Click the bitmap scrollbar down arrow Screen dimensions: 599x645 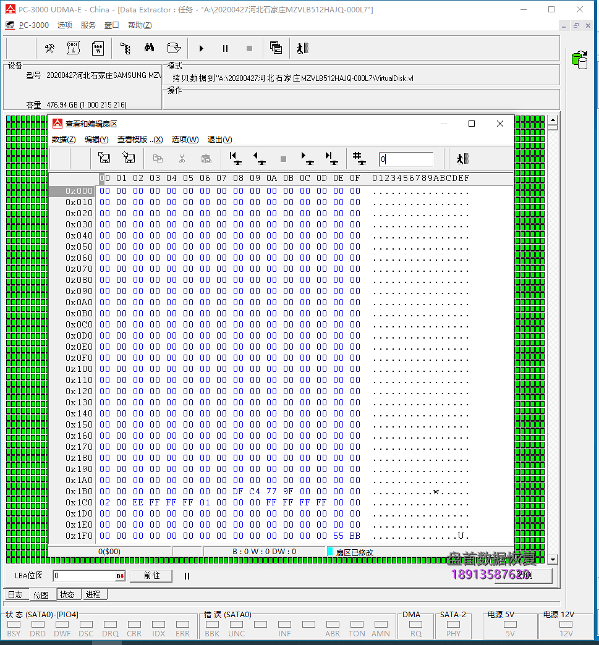[x=553, y=560]
